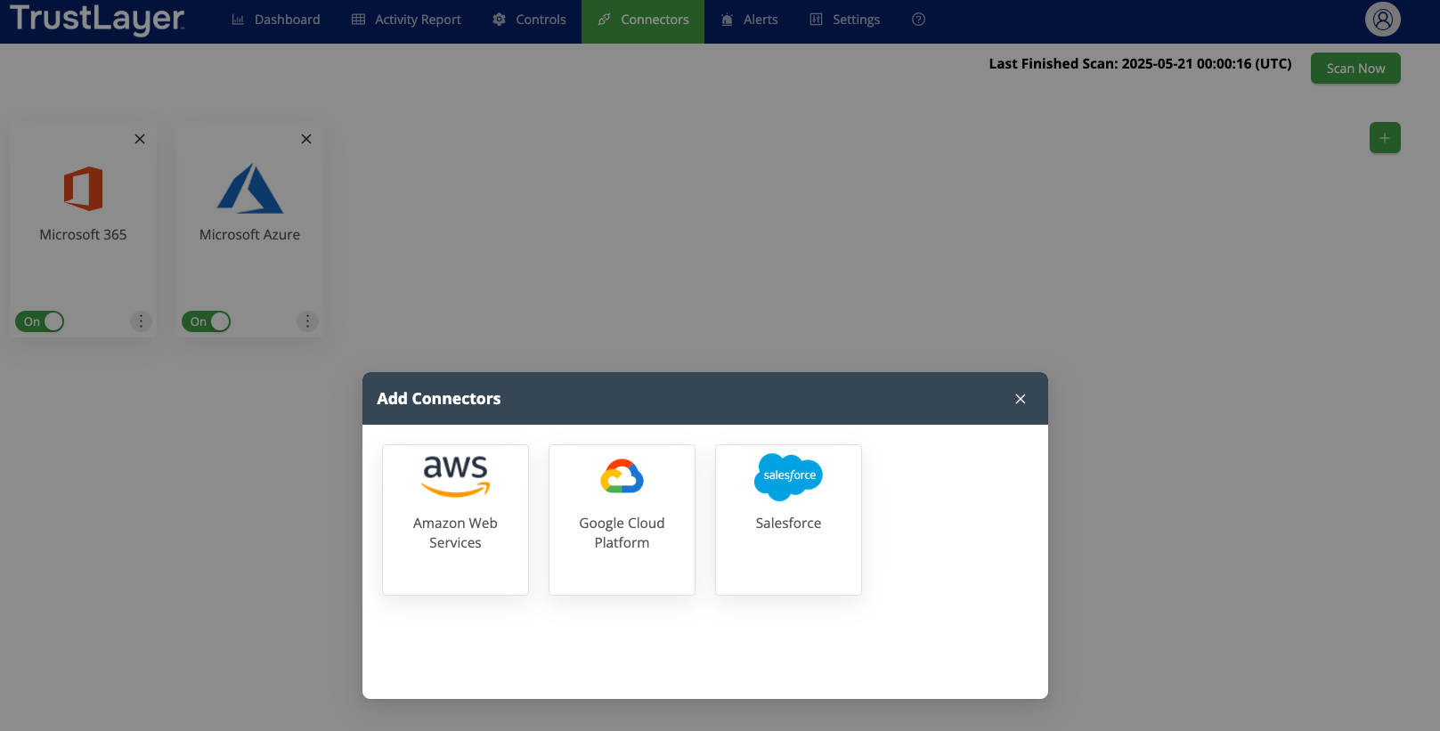Click the Microsoft 365 card label

point(83,235)
